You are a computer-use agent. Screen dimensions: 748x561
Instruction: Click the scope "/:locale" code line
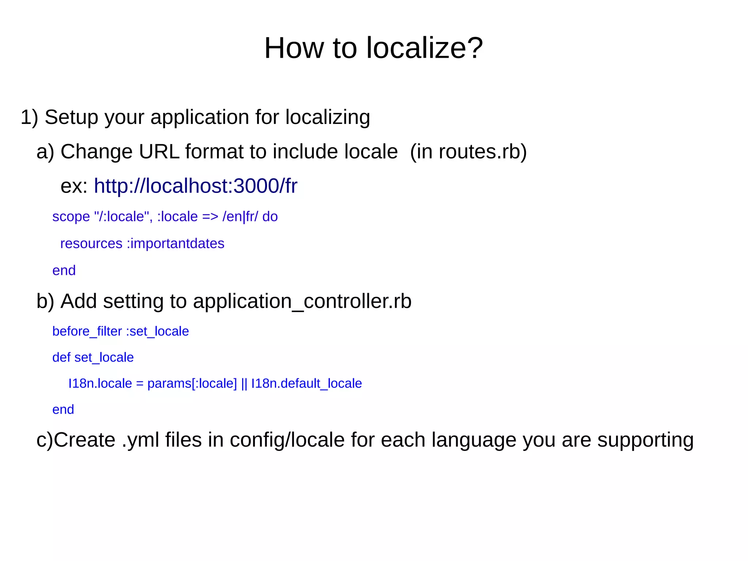pos(164,217)
